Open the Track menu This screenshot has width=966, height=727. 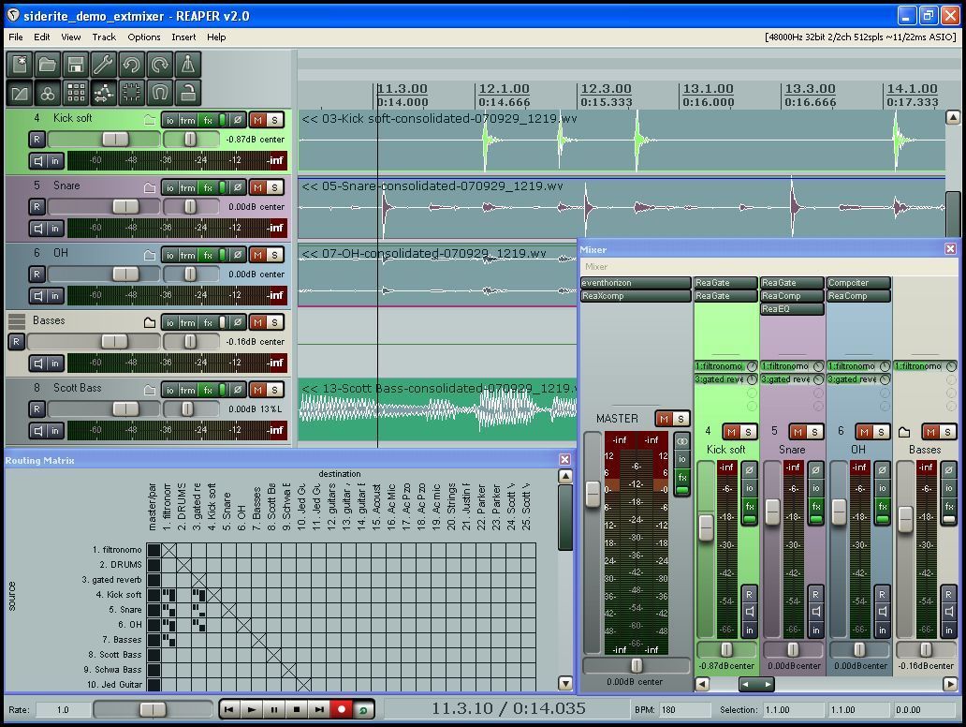point(104,37)
